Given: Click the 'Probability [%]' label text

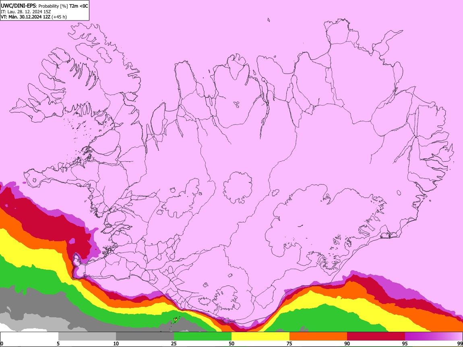Looking at the screenshot, I should tap(53, 6).
